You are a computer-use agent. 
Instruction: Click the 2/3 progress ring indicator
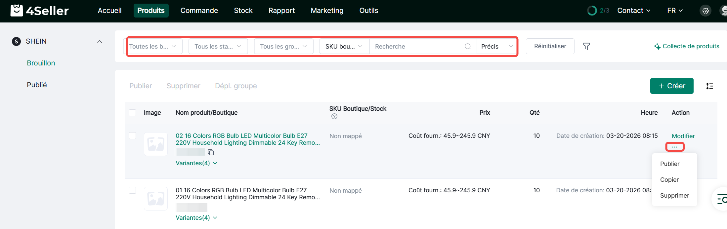[592, 11]
